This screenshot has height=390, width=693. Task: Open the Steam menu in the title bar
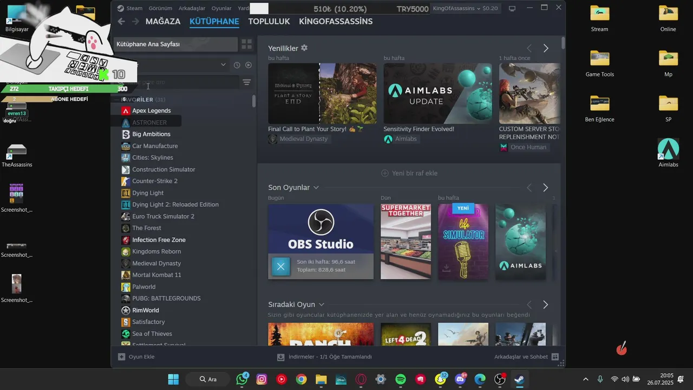130,8
